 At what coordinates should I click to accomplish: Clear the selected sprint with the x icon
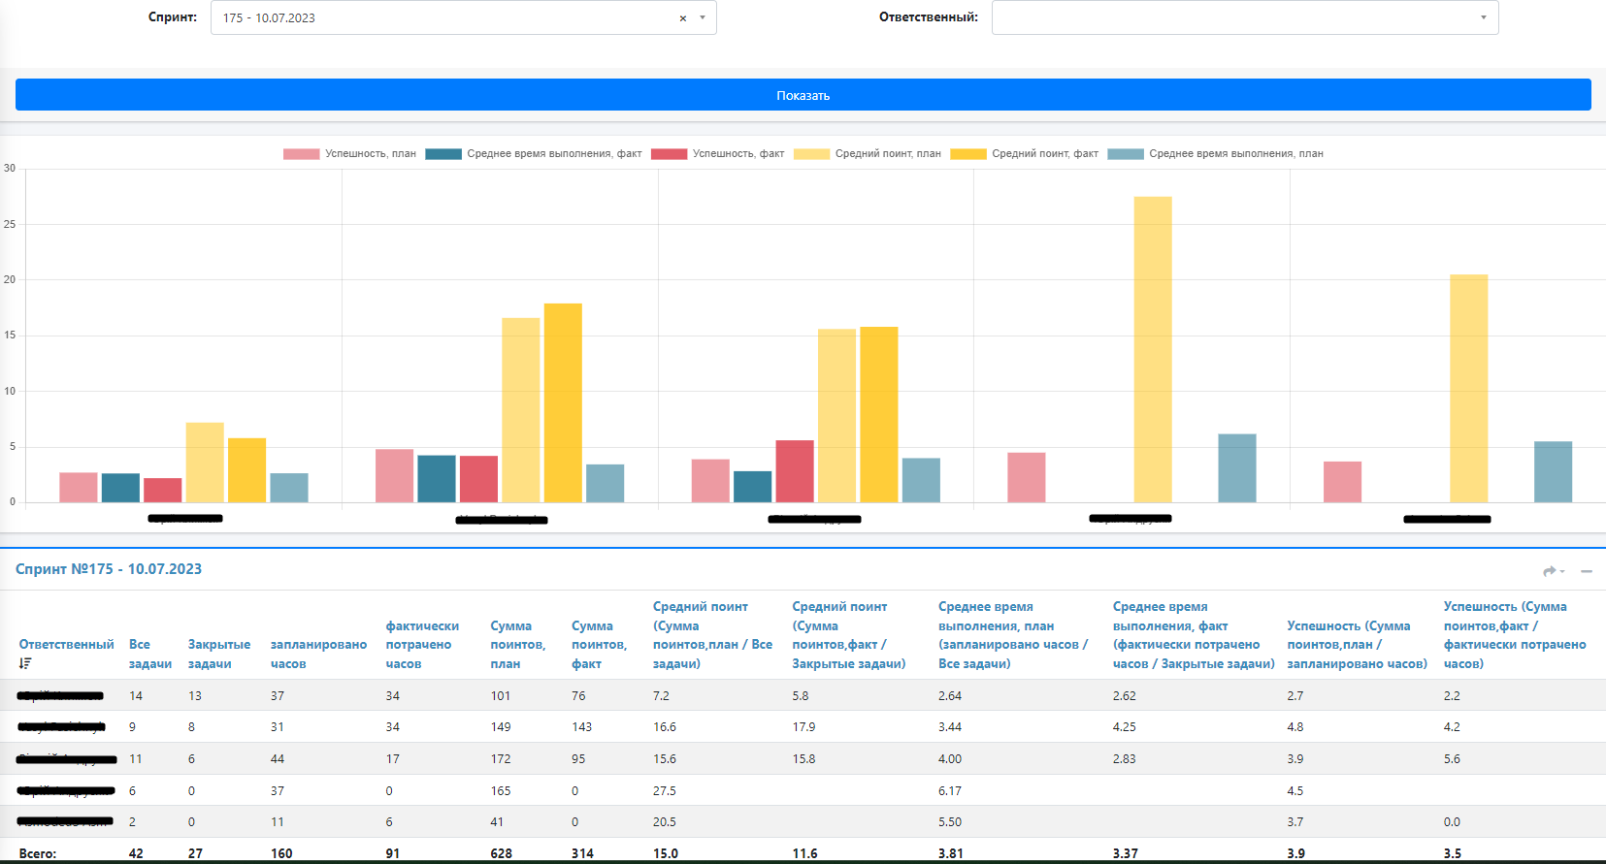tap(682, 18)
